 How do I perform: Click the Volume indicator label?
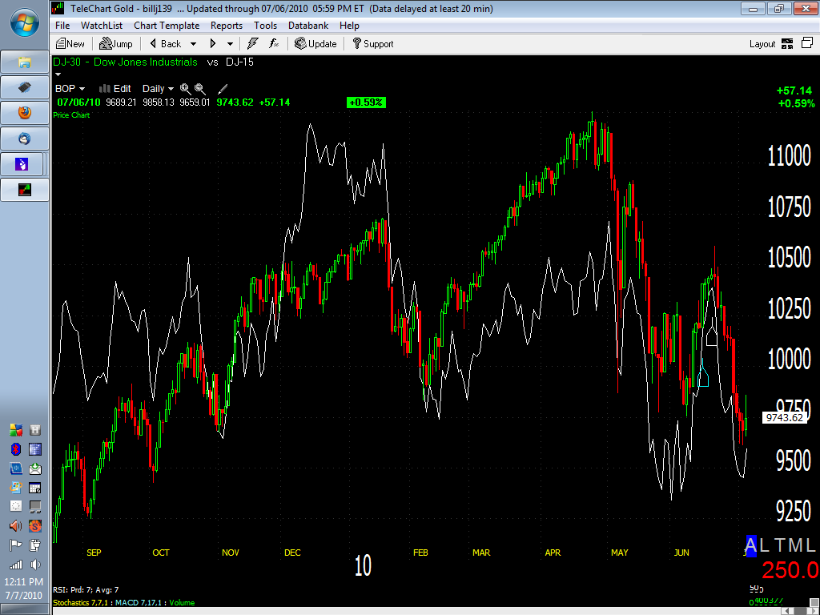click(x=182, y=602)
